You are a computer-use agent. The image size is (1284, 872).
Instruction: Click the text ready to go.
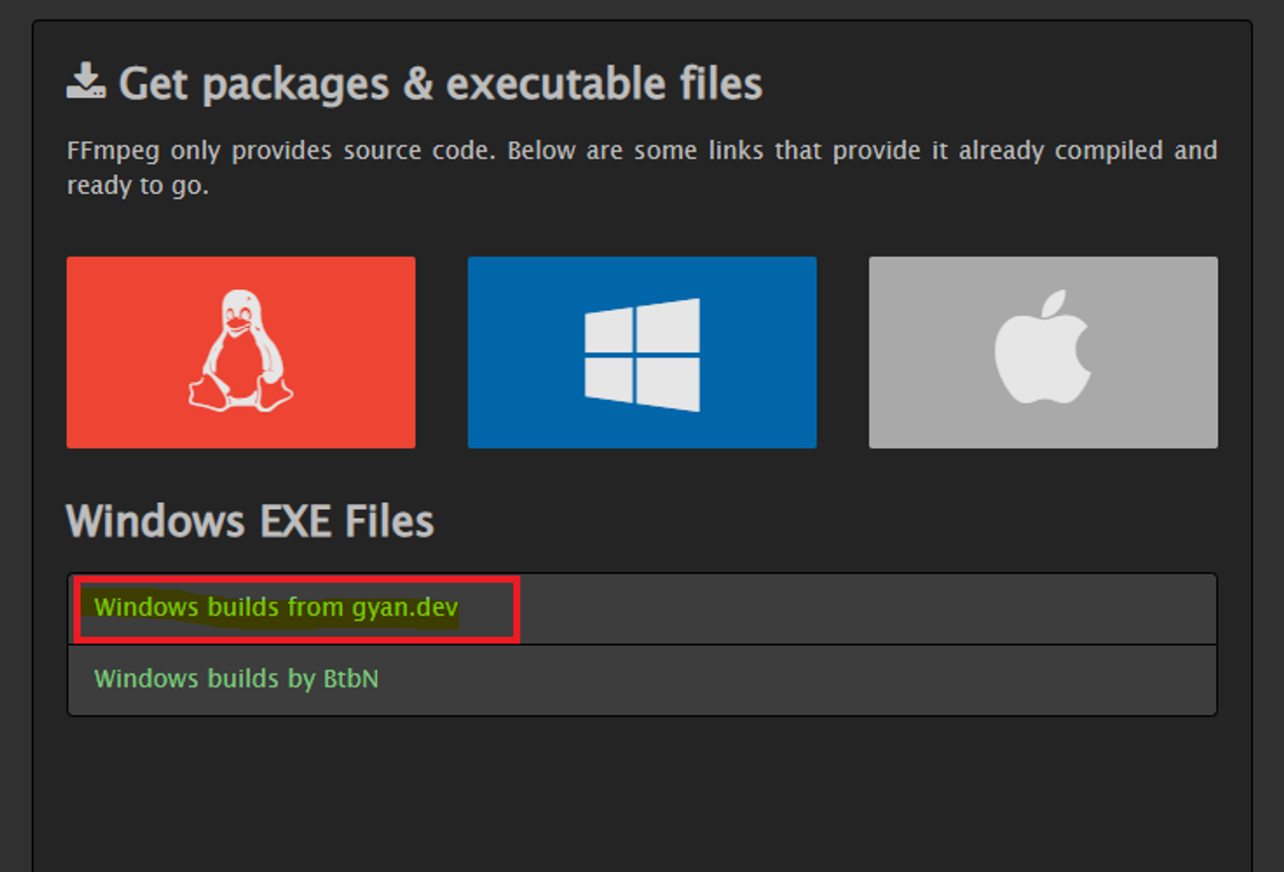(138, 186)
